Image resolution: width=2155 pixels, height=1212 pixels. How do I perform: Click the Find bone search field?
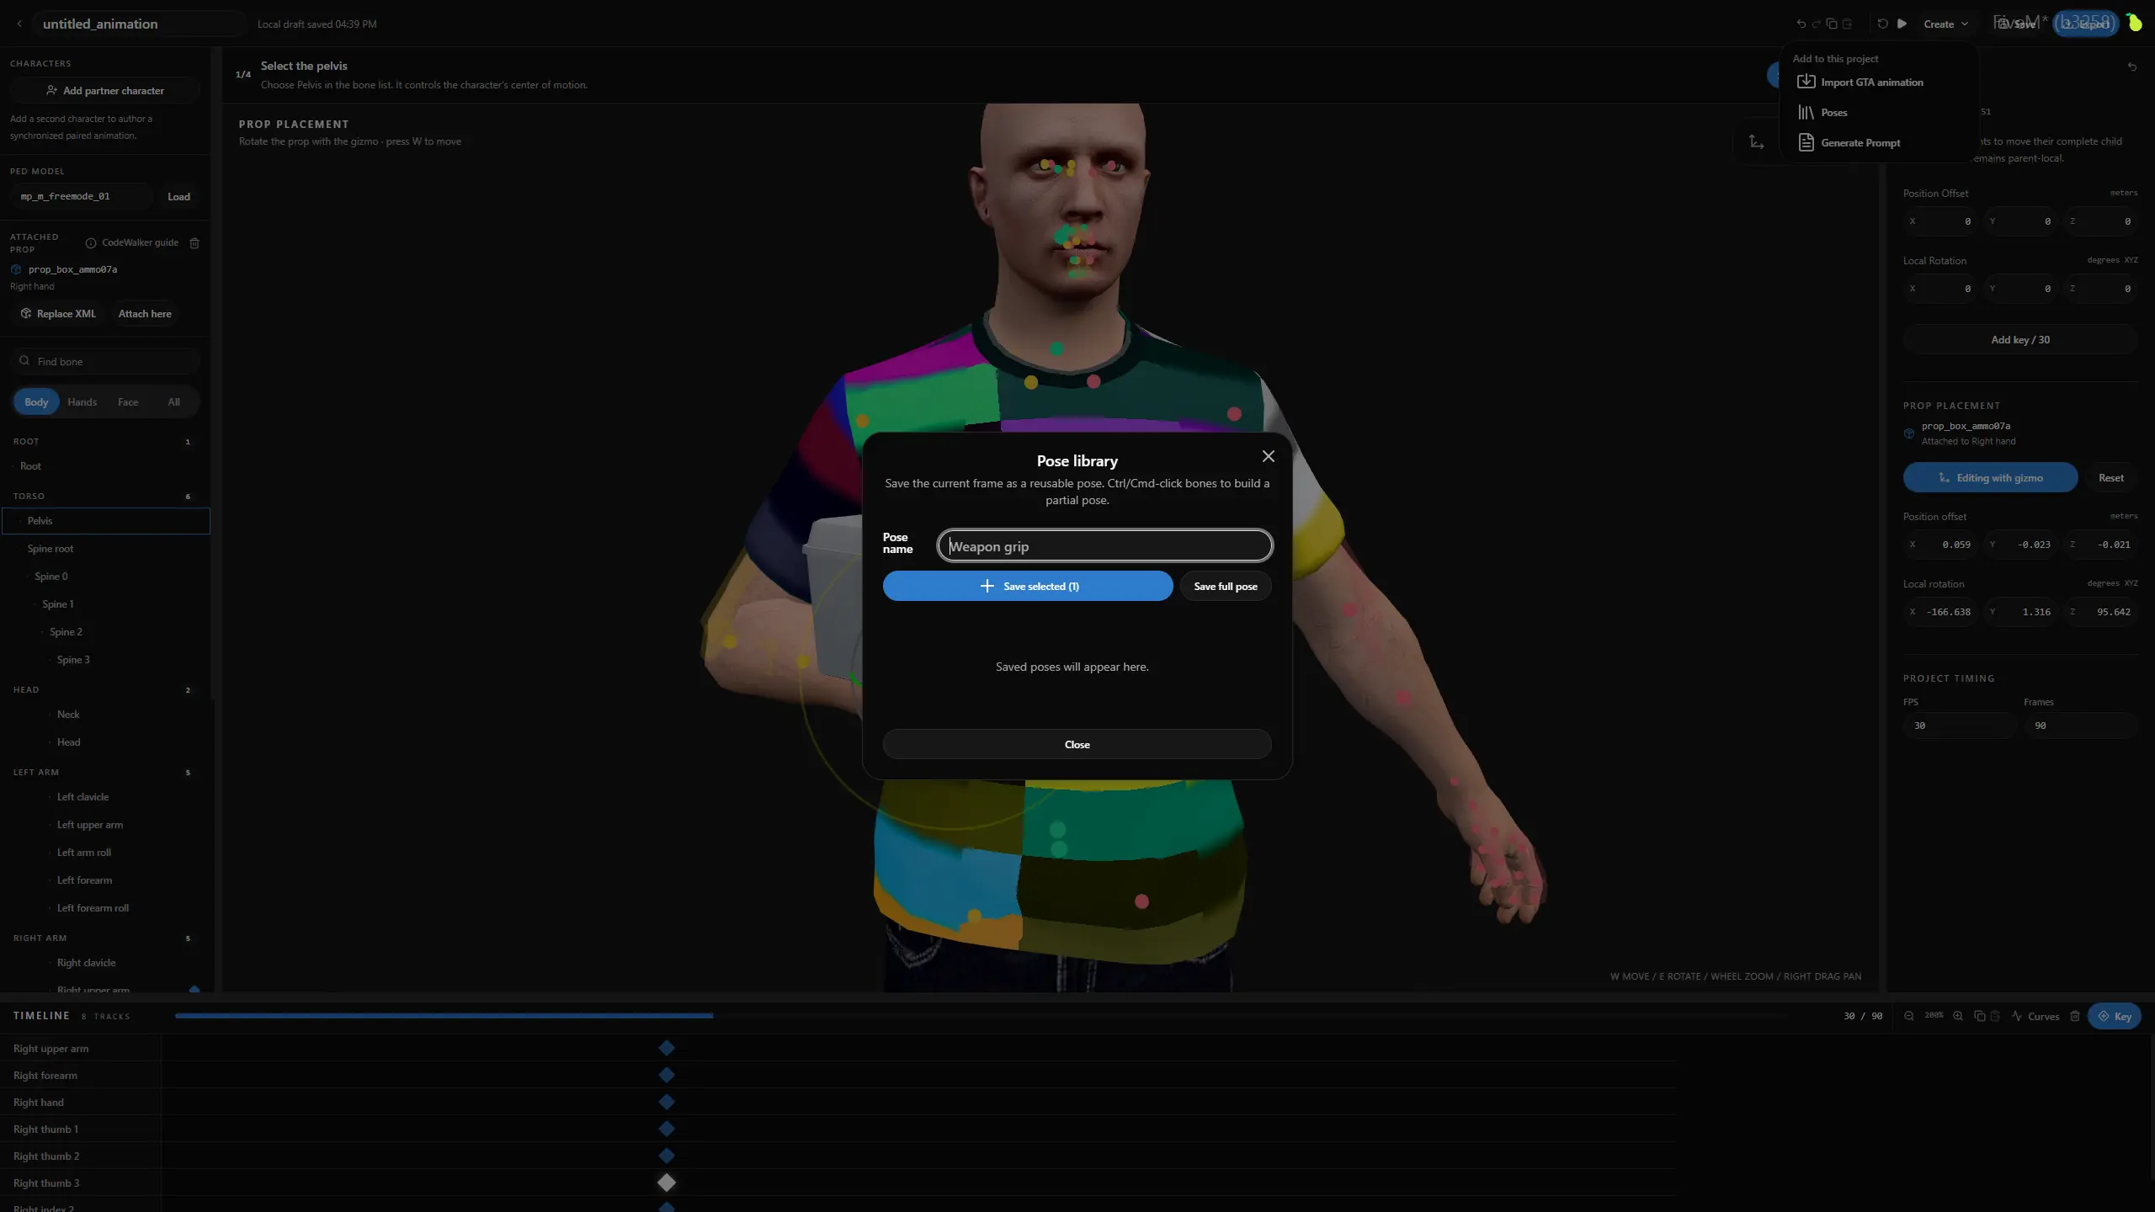pos(105,361)
